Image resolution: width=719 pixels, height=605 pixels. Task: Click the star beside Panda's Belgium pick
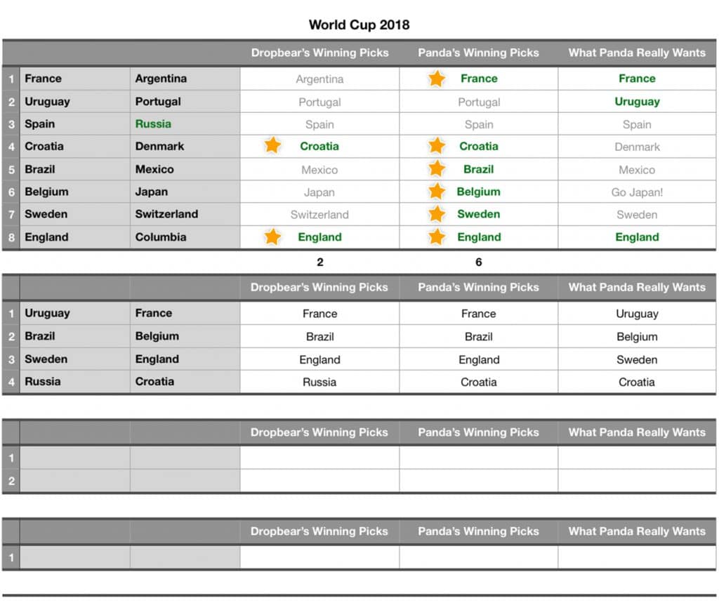437,192
